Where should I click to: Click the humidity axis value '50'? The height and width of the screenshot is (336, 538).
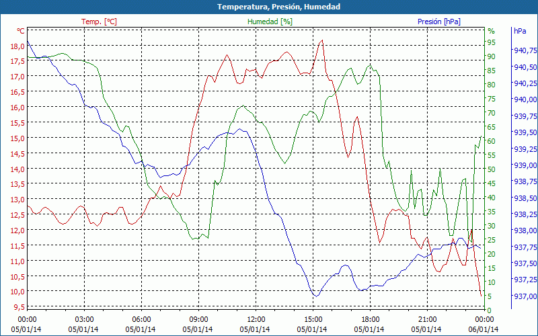[x=492, y=169]
